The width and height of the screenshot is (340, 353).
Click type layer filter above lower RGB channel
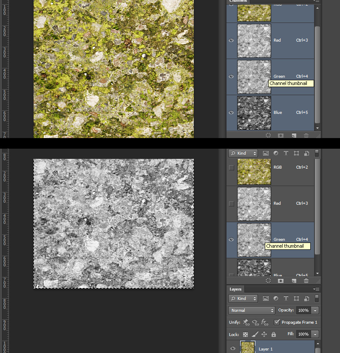pyautogui.click(x=286, y=153)
